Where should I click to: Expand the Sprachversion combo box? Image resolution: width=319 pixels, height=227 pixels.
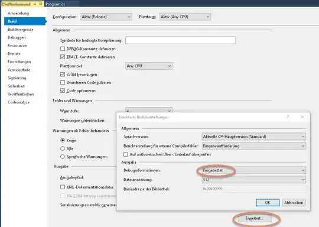pyautogui.click(x=254, y=137)
